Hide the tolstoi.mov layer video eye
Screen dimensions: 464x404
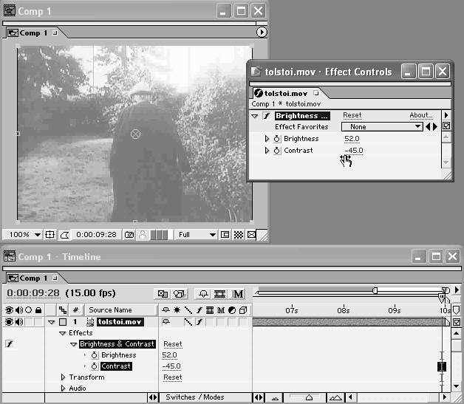[9, 322]
